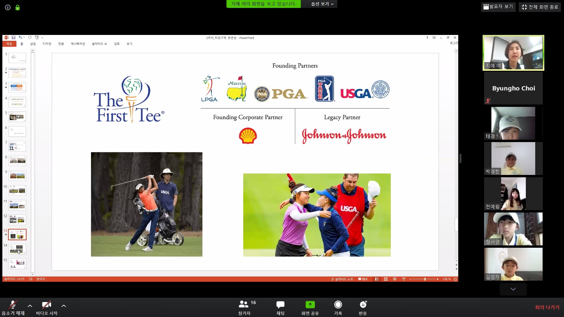This screenshot has height=317, width=564.
Task: Click the meeting info icon
Action: tap(8, 8)
